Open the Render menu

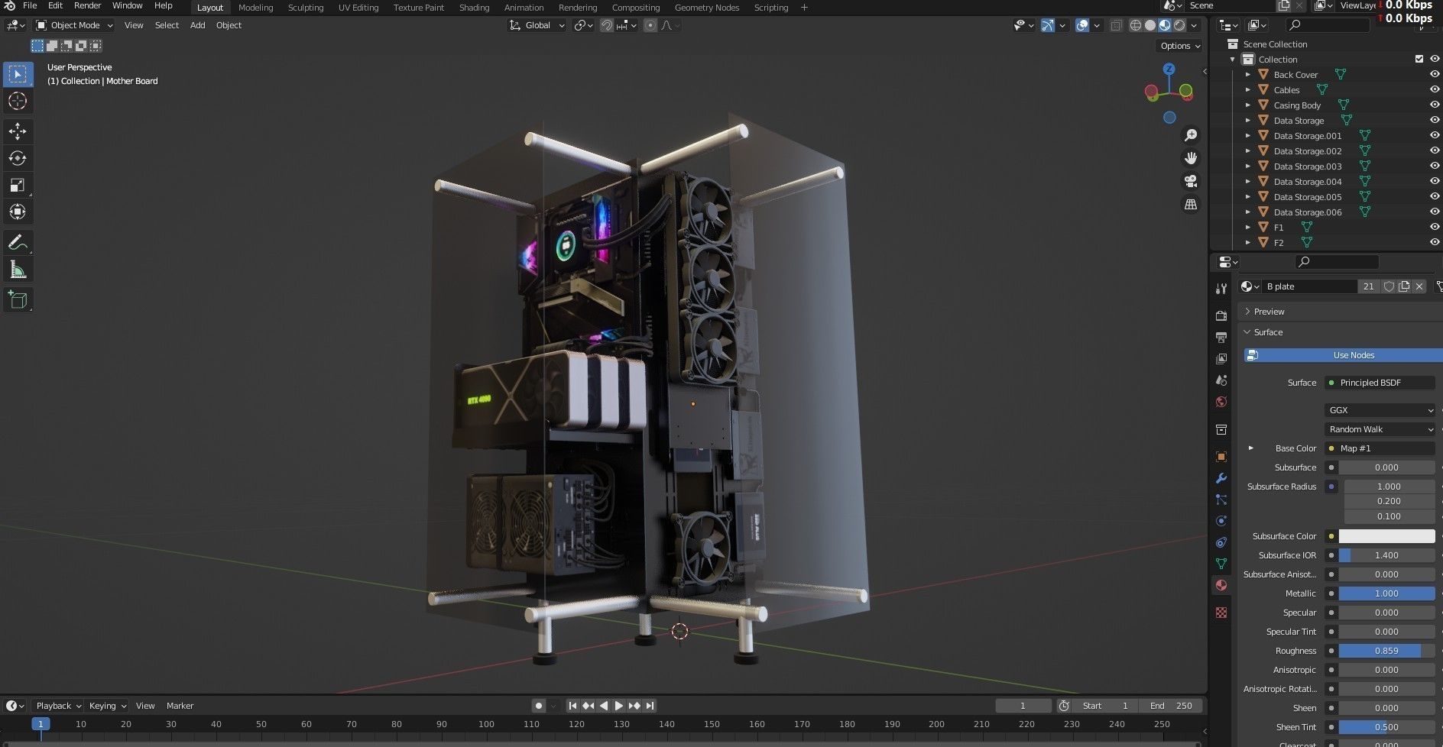(87, 5)
